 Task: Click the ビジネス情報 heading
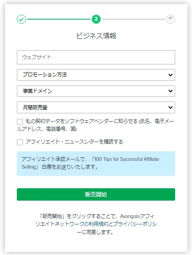(x=96, y=36)
